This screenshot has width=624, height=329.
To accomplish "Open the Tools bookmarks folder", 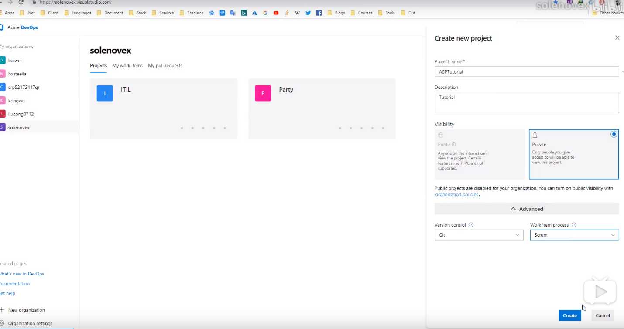I will 386,13.
